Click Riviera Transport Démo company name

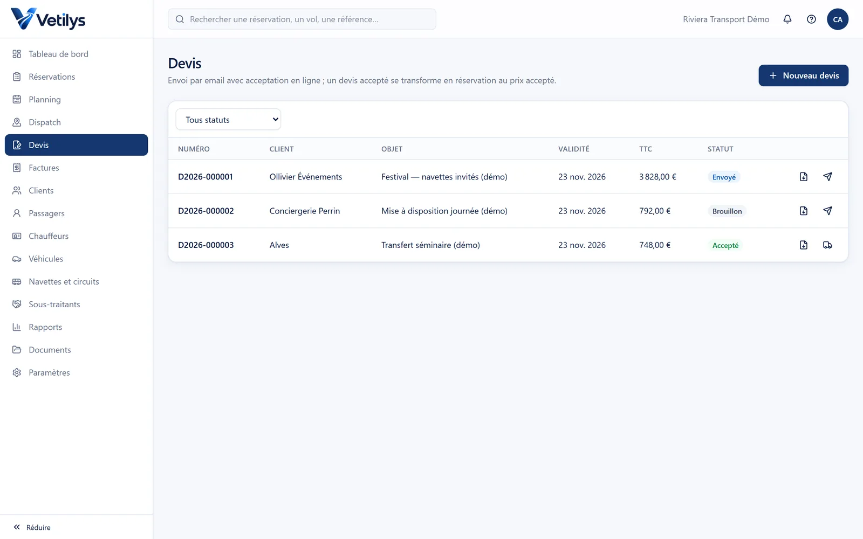click(x=726, y=19)
